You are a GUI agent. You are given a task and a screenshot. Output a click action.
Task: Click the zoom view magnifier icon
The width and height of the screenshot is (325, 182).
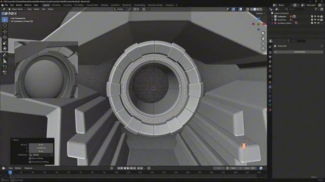pos(263,33)
